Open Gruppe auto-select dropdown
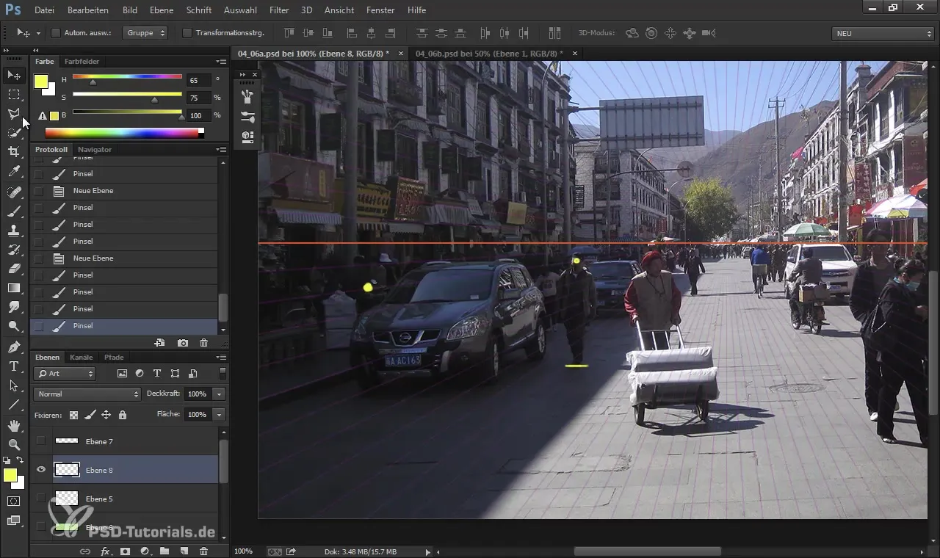 [x=145, y=33]
